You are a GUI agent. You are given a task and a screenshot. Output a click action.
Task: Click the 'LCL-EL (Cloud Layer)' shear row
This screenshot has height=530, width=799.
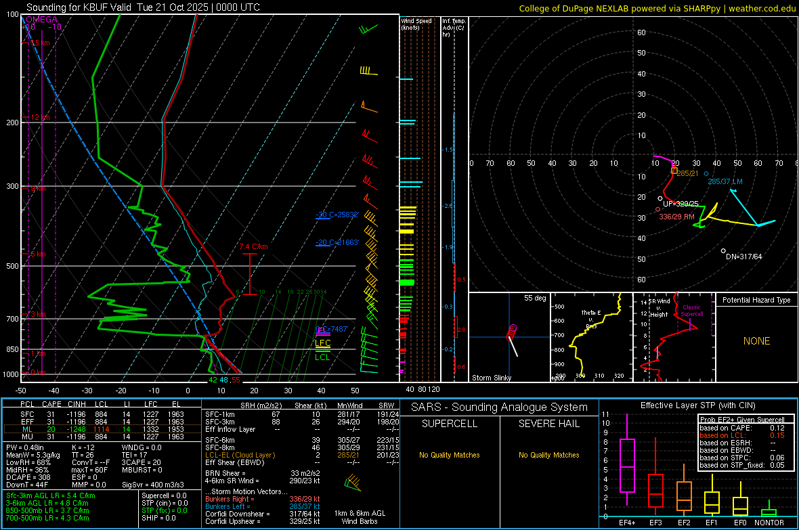(x=302, y=455)
